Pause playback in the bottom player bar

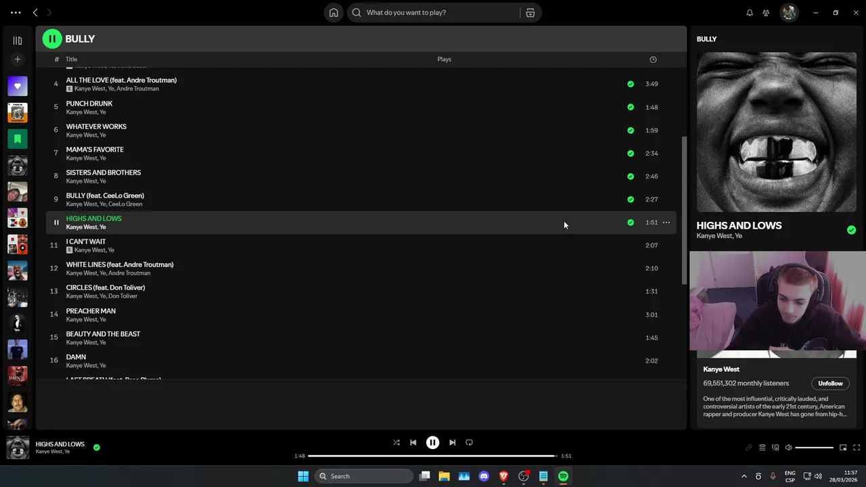pos(433,442)
